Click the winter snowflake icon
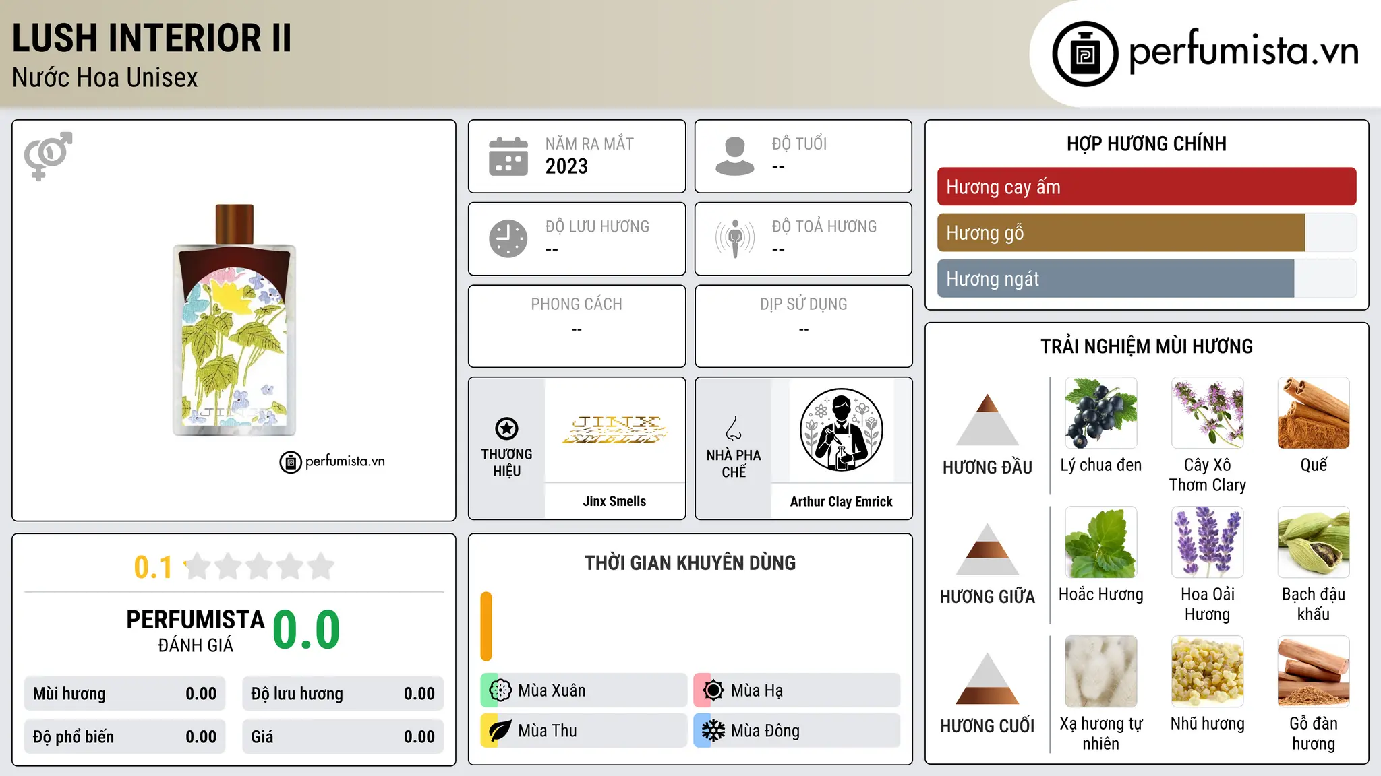 (713, 731)
